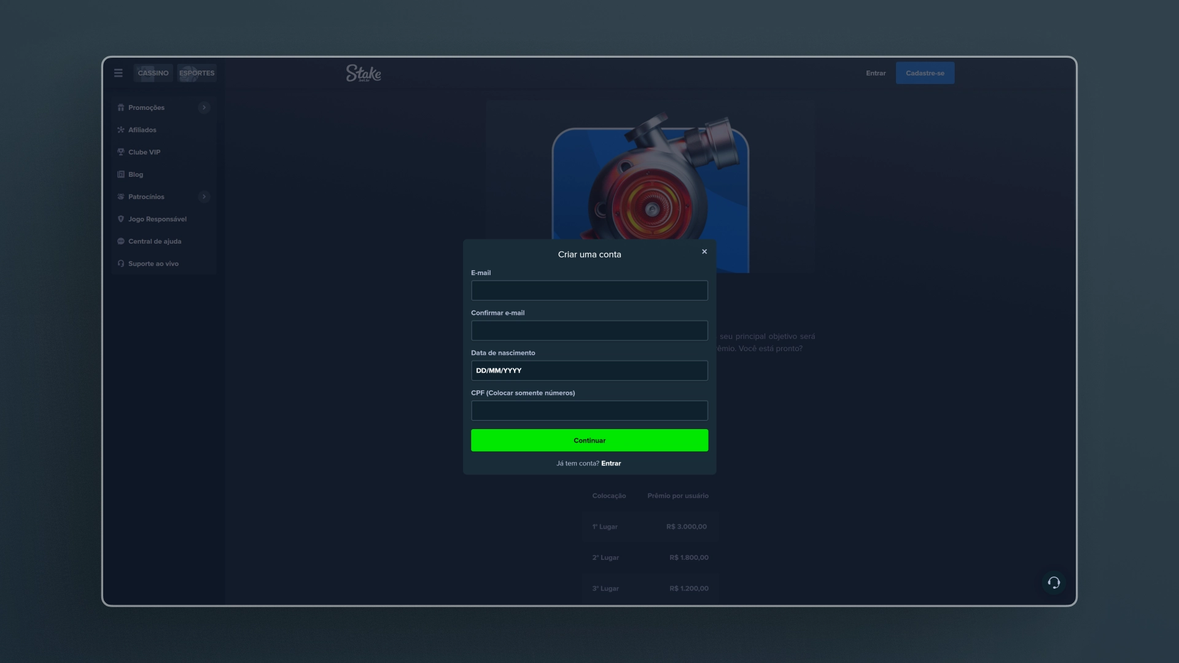Click the Suporte ao vivo headset icon
This screenshot has height=663, width=1179.
pos(121,264)
